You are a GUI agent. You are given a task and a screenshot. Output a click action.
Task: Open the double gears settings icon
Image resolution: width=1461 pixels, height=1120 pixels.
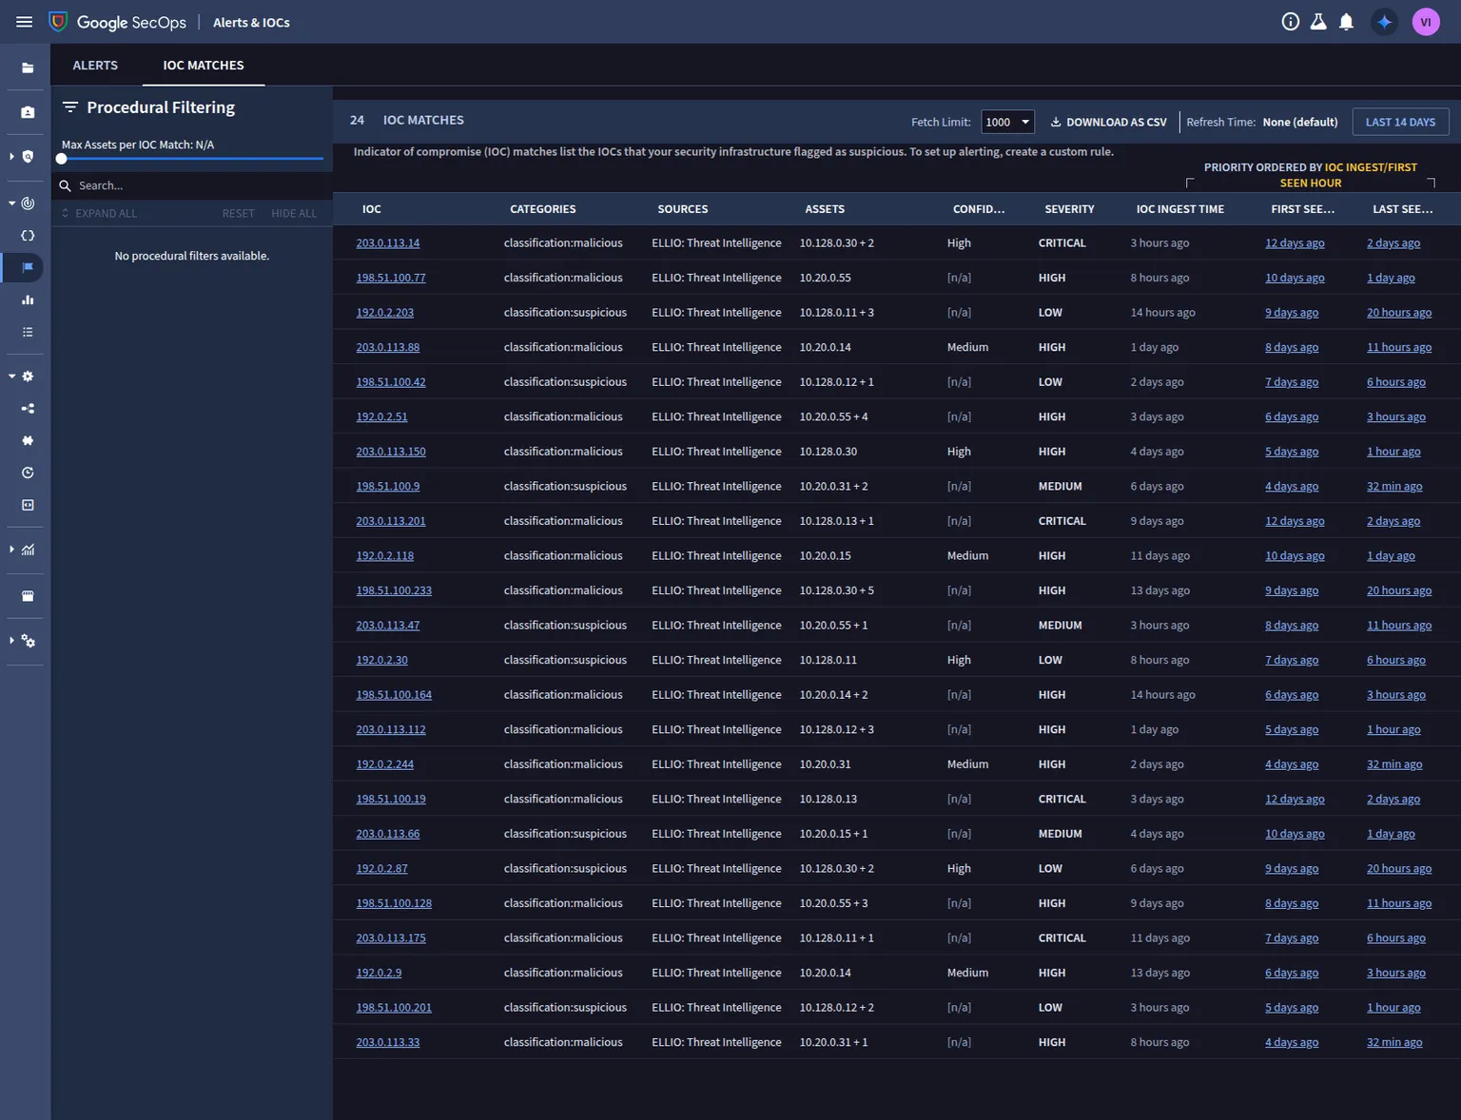click(29, 642)
